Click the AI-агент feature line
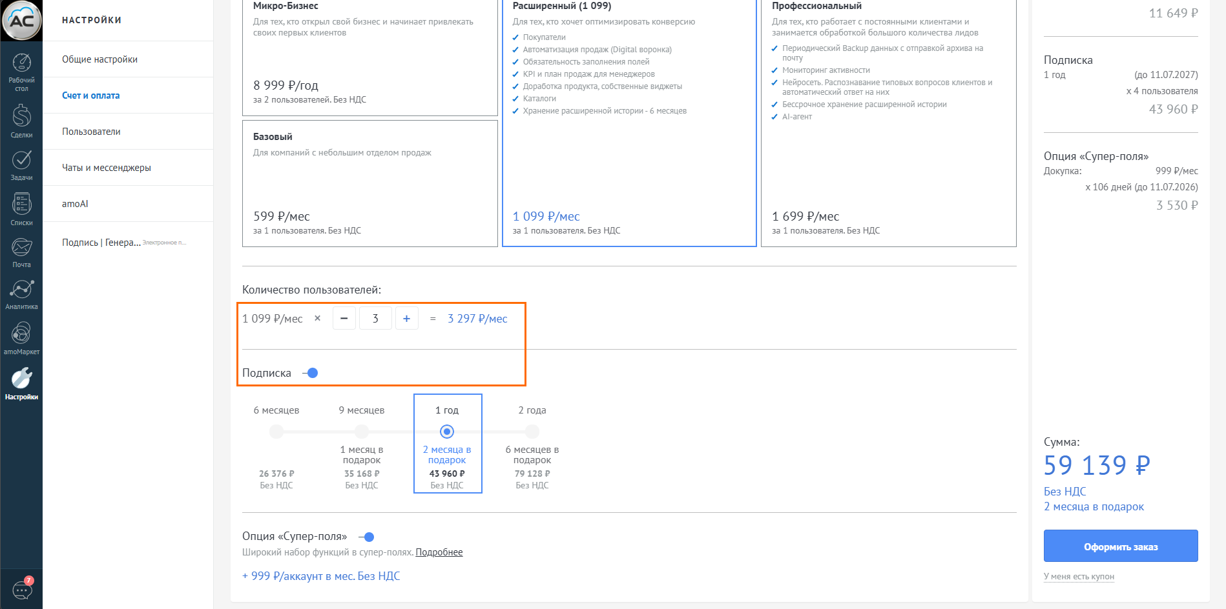Image resolution: width=1226 pixels, height=609 pixels. pyautogui.click(x=797, y=117)
